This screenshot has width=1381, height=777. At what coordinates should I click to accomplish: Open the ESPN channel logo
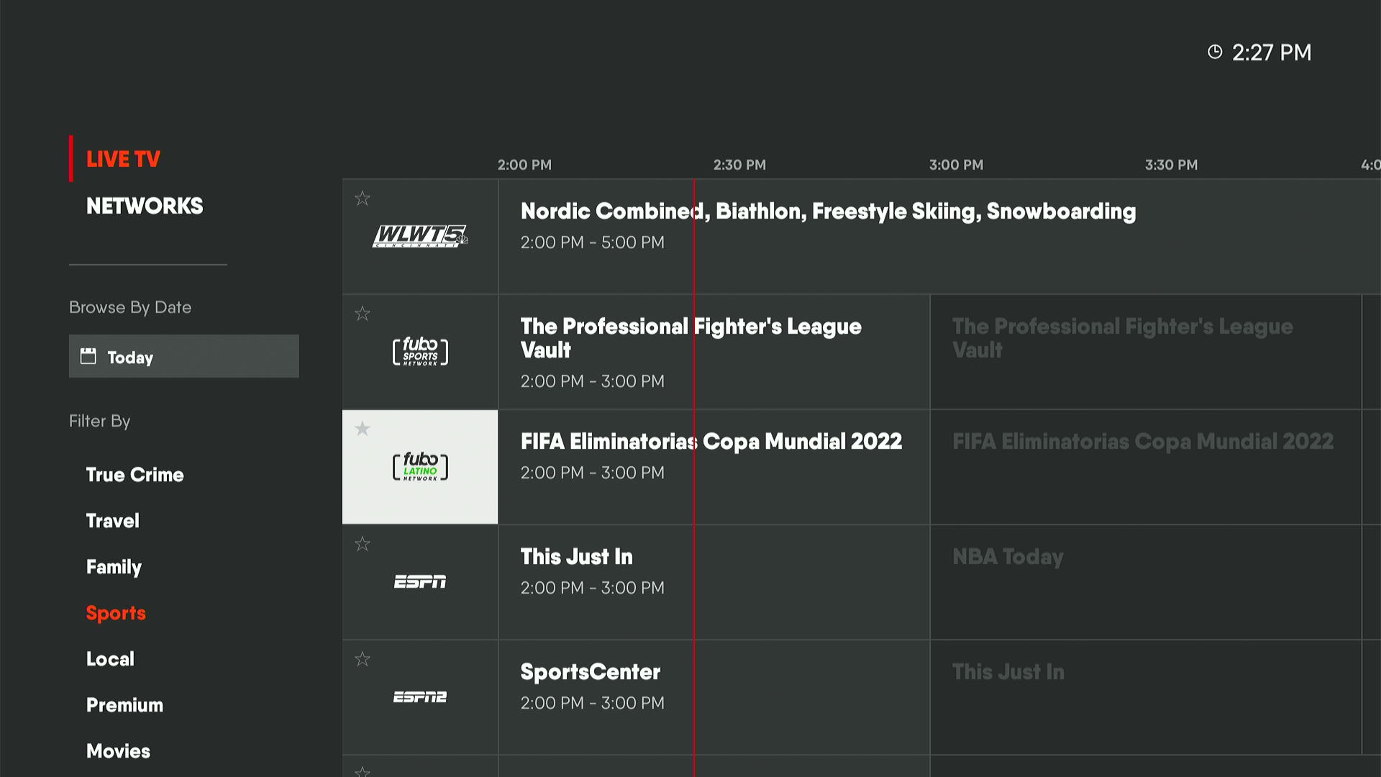tap(420, 581)
